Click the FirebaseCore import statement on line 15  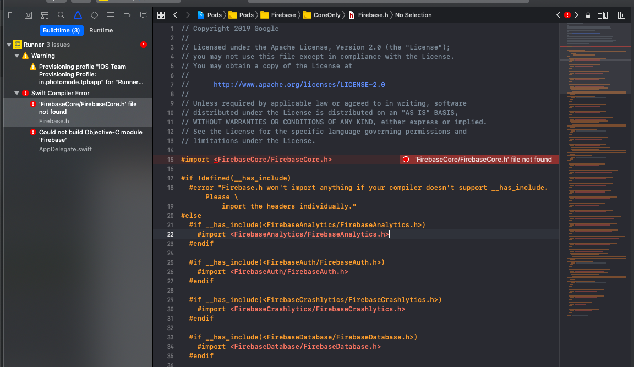click(x=256, y=159)
